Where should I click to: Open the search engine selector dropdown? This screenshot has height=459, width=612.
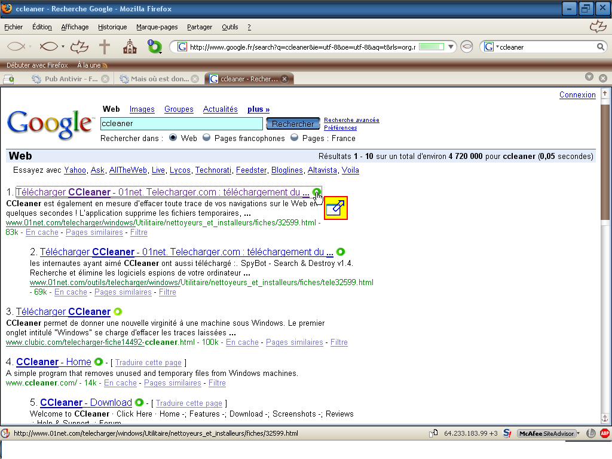click(x=490, y=47)
